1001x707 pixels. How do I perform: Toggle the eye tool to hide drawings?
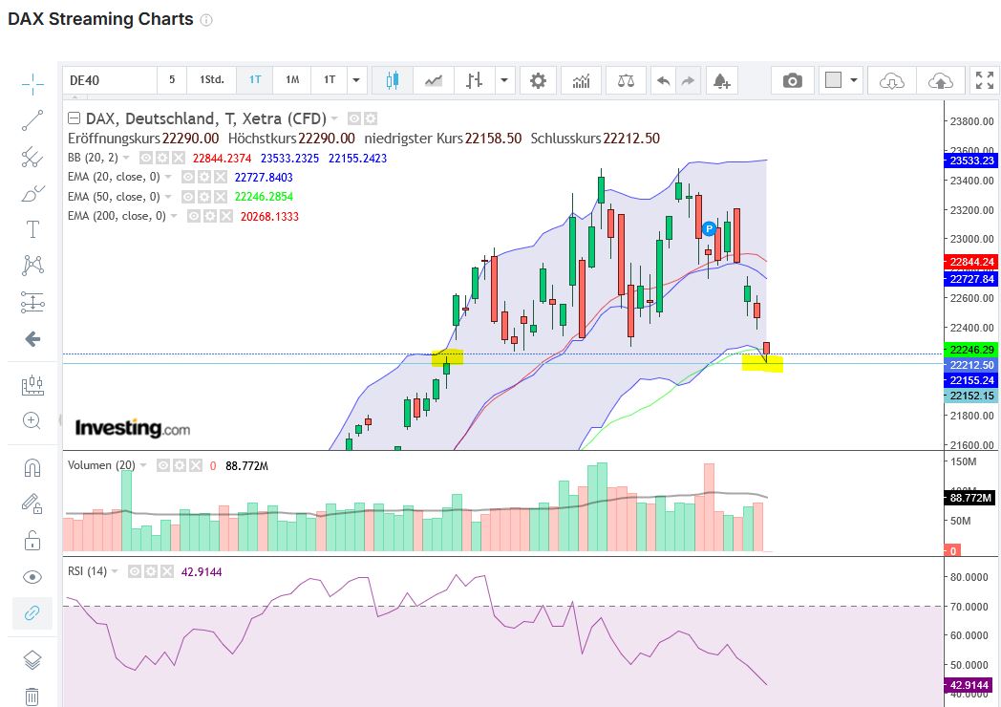tap(32, 576)
